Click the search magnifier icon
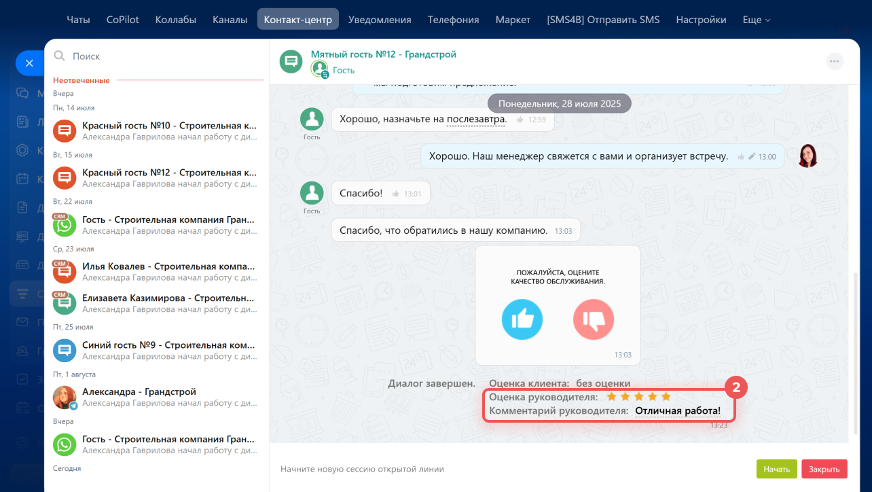Viewport: 872px width, 492px height. tap(60, 56)
